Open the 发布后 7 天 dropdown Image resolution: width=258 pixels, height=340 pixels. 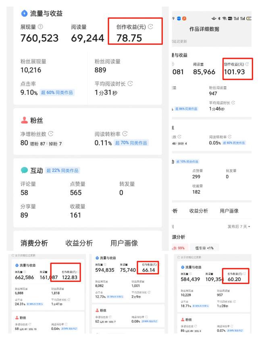click(239, 227)
